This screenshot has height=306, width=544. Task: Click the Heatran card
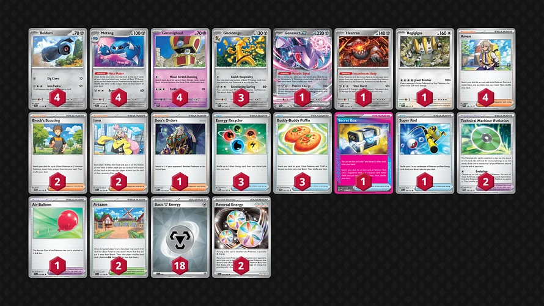(364, 68)
